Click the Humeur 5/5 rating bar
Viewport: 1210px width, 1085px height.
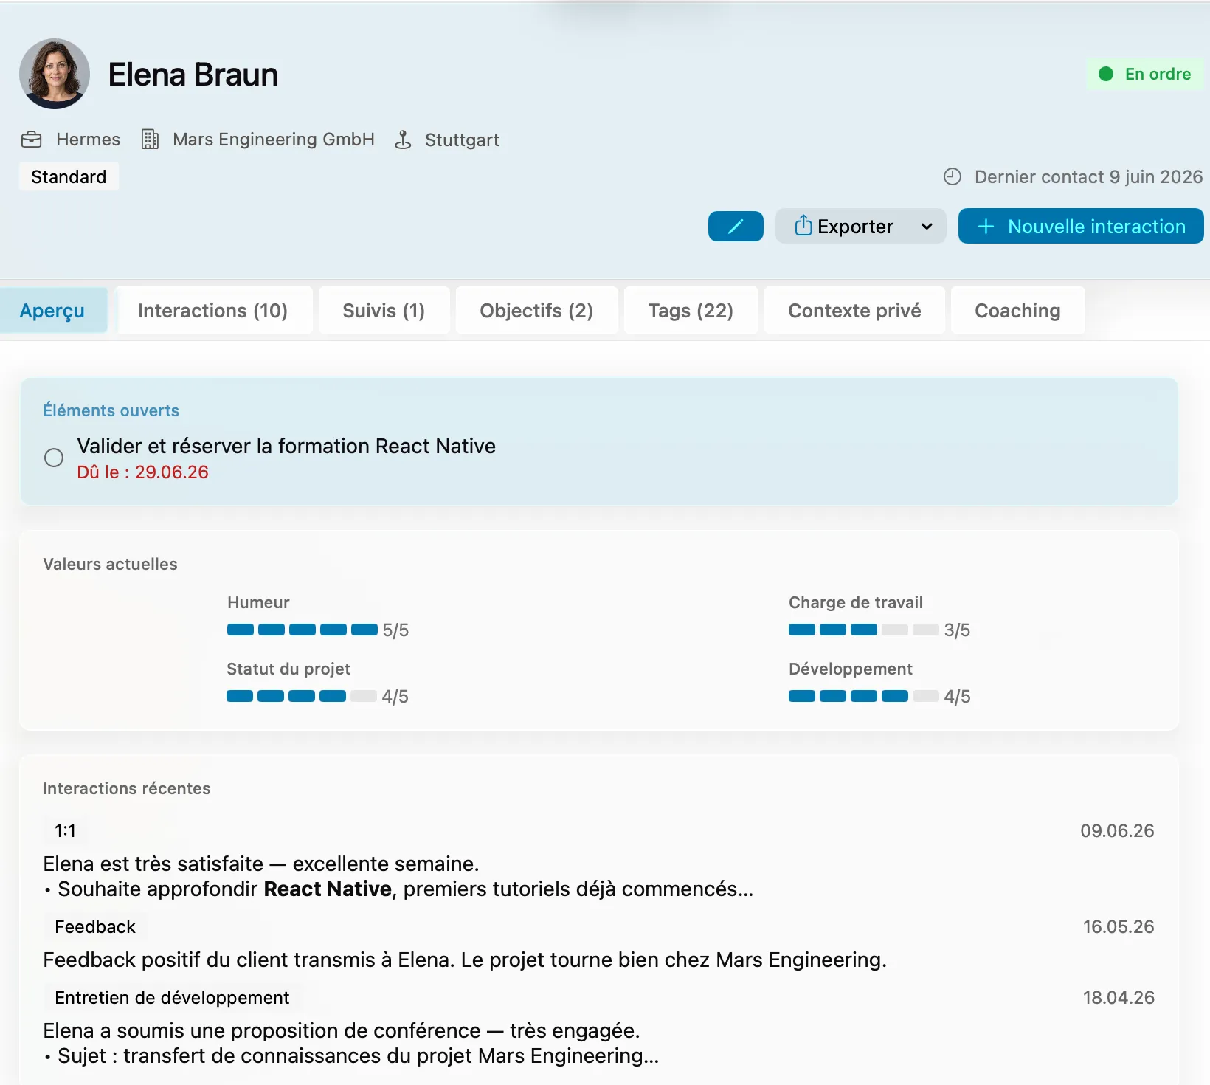click(x=302, y=630)
